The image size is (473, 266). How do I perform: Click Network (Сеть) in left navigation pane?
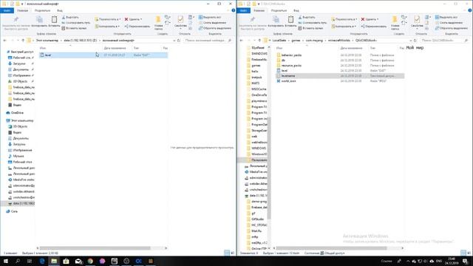click(x=12, y=211)
